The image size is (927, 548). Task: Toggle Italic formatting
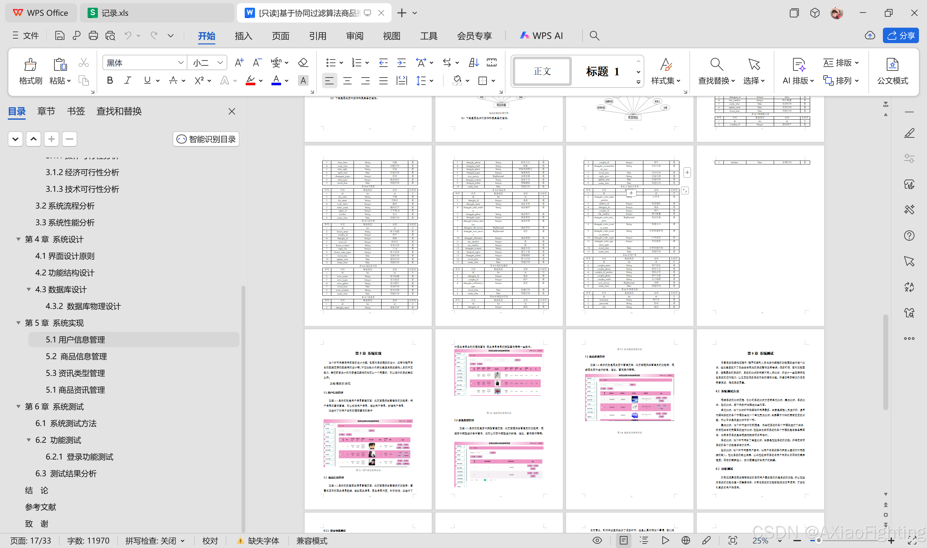click(128, 80)
